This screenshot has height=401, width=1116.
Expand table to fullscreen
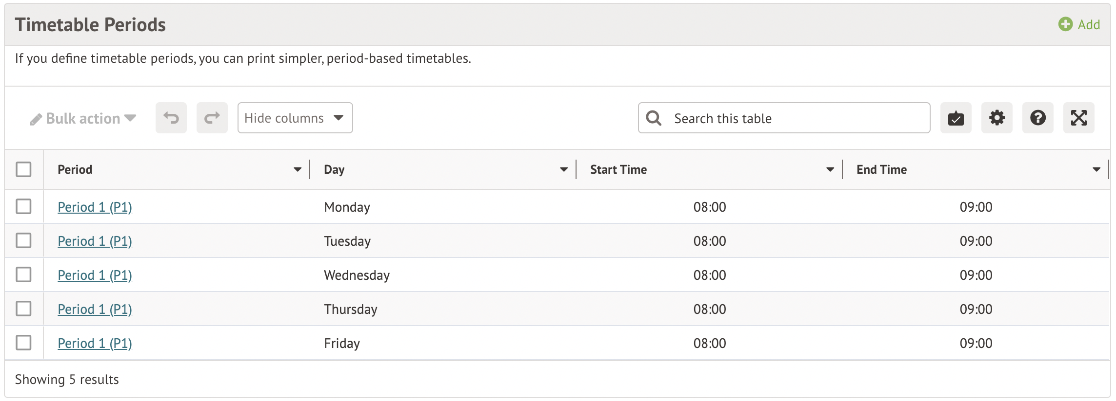pyautogui.click(x=1079, y=118)
